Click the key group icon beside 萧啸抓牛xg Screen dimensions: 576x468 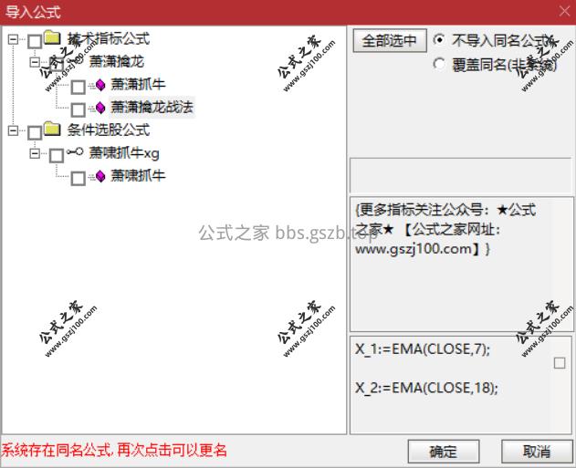75,152
